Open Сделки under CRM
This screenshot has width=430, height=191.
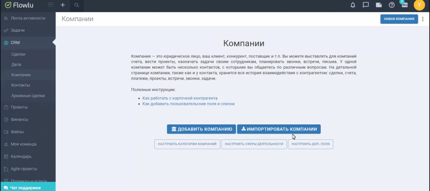pos(18,54)
